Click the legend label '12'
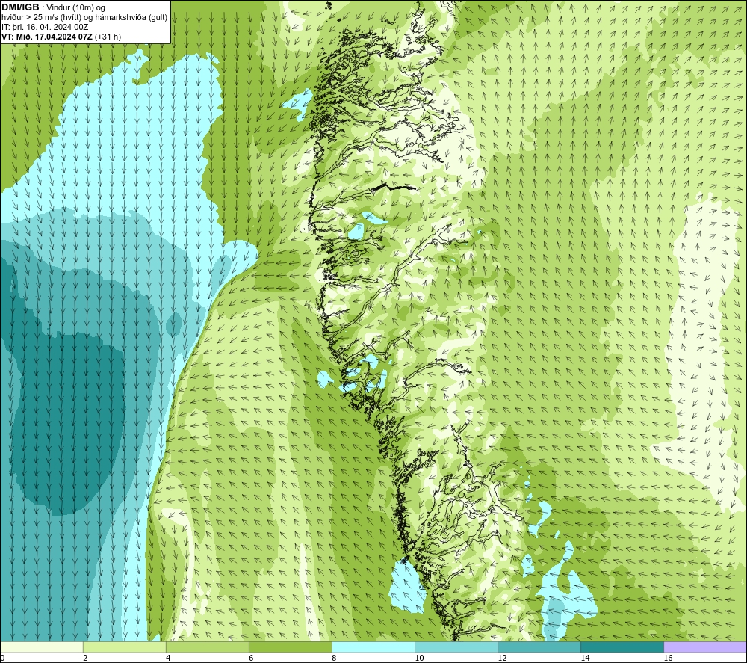This screenshot has height=663, width=747. (502, 659)
